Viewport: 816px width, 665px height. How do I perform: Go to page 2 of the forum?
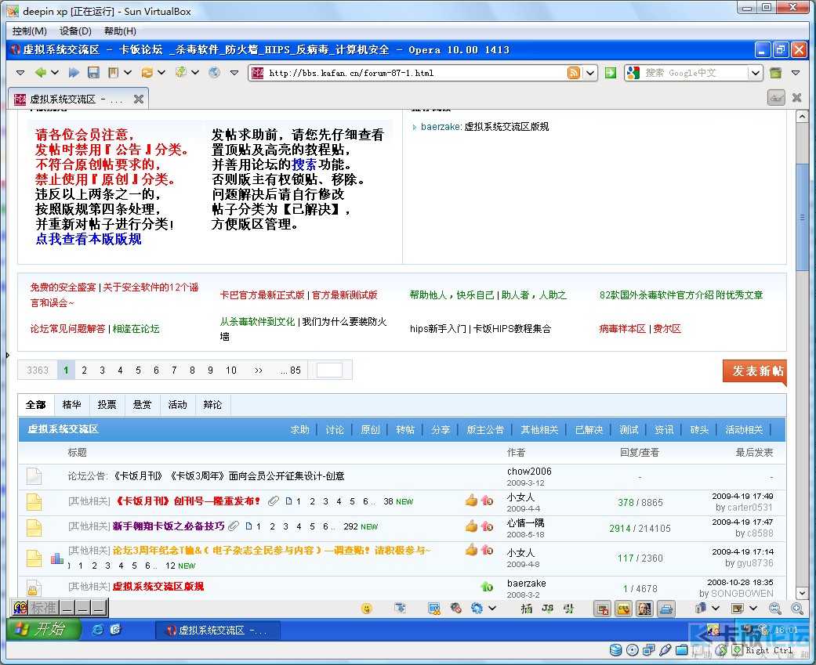click(84, 370)
